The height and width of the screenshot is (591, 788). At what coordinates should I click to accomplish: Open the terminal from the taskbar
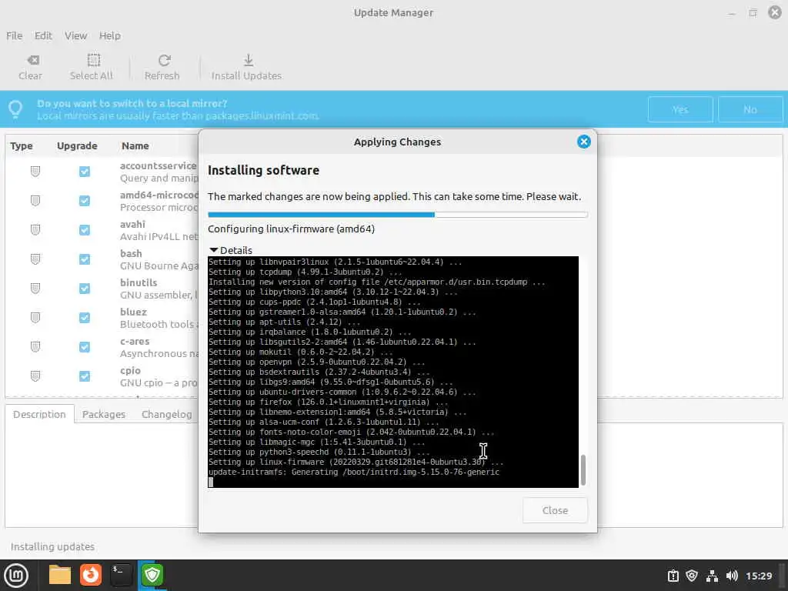(x=121, y=575)
